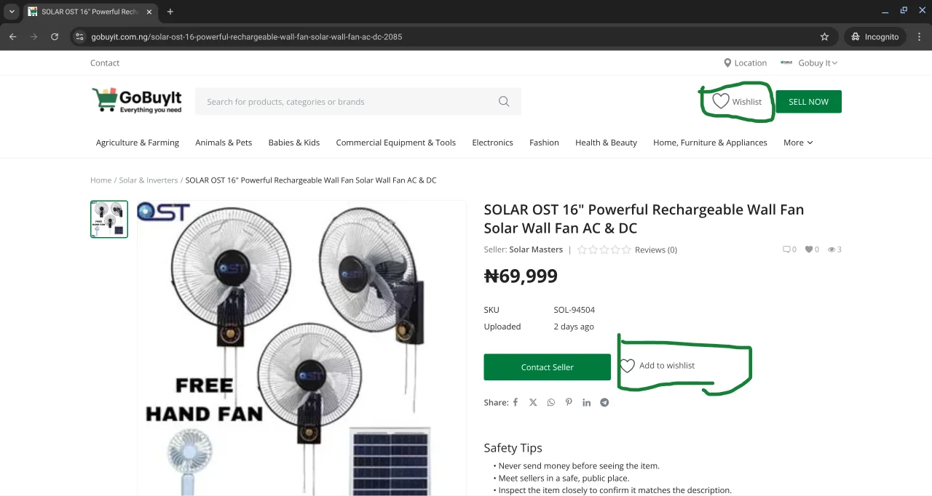
Task: Toggle Add to wishlist heart
Action: click(x=628, y=366)
